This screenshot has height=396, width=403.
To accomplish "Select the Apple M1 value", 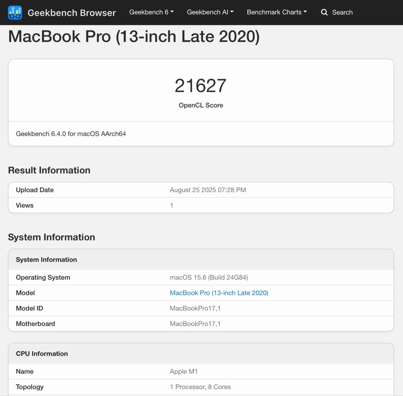I will tap(183, 371).
